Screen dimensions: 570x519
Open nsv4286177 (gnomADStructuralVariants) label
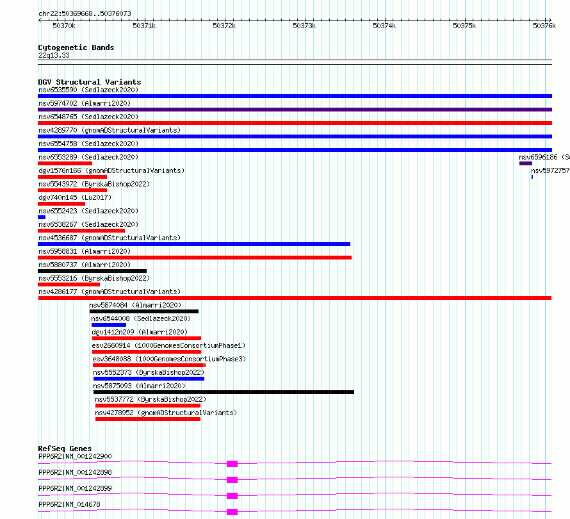click(110, 292)
